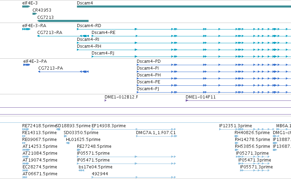This screenshot has width=291, height=179.
Task: Select protein Dscam4-PJ label
Action: [148, 89]
